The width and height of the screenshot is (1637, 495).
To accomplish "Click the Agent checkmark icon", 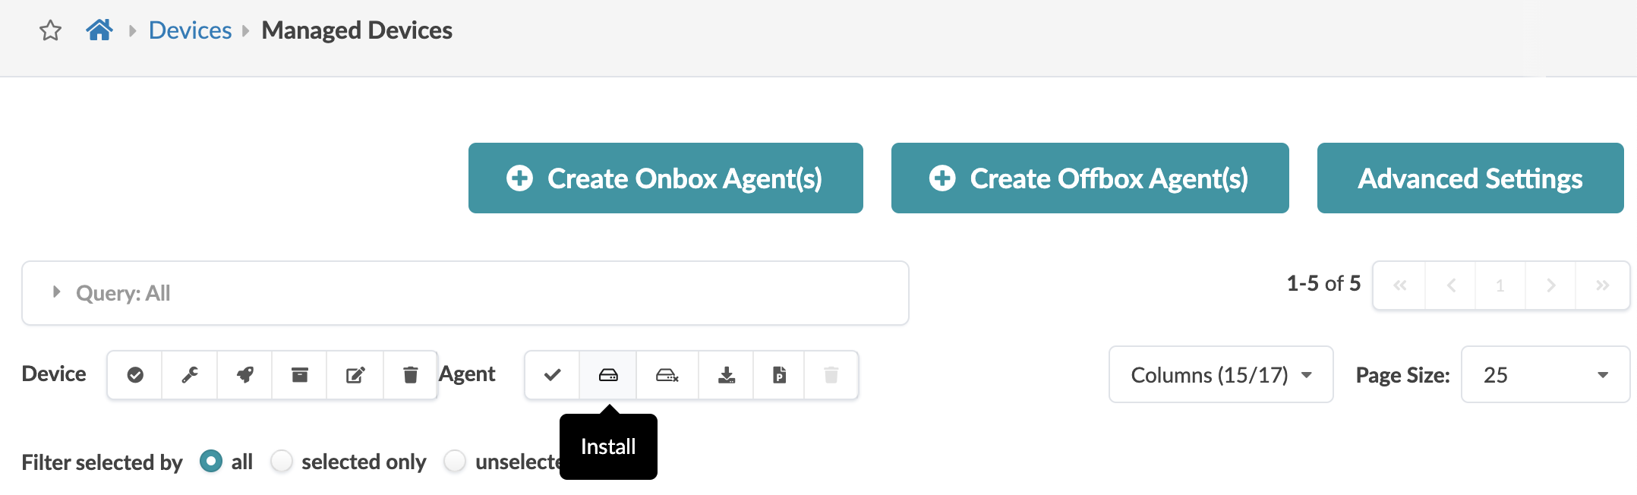I will coord(553,375).
